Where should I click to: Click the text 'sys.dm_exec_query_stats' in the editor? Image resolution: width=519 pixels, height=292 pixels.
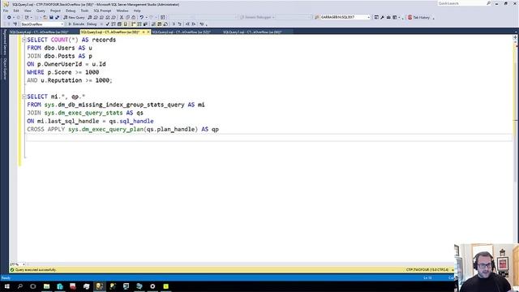coord(84,113)
